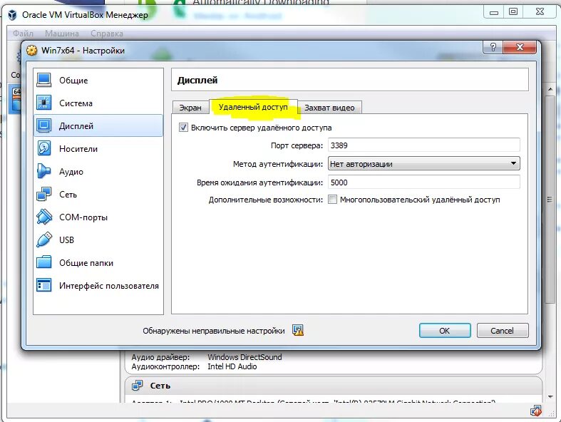Click the Обнаружены неправильные настройки text
The height and width of the screenshot is (422, 561).
[x=214, y=331]
